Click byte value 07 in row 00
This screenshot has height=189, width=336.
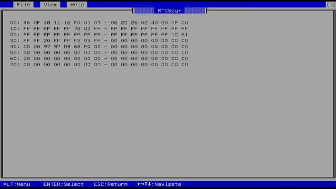pos(97,23)
